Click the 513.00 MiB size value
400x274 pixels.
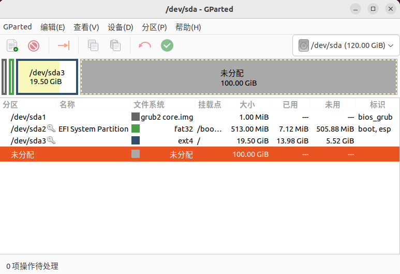(250, 129)
